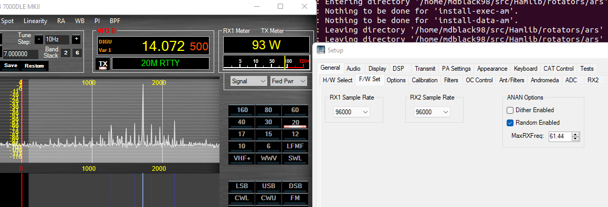
Task: Open the WB menu
Action: coord(79,21)
